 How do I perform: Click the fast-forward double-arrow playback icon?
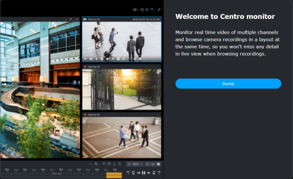(x=149, y=173)
